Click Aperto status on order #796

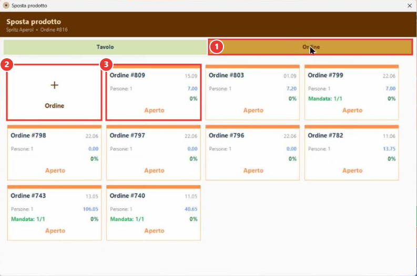253,171
